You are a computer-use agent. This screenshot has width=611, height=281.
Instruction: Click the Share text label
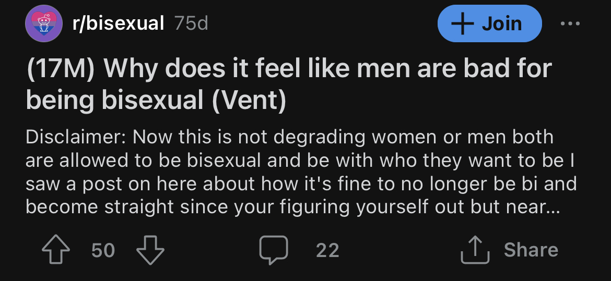(x=531, y=250)
